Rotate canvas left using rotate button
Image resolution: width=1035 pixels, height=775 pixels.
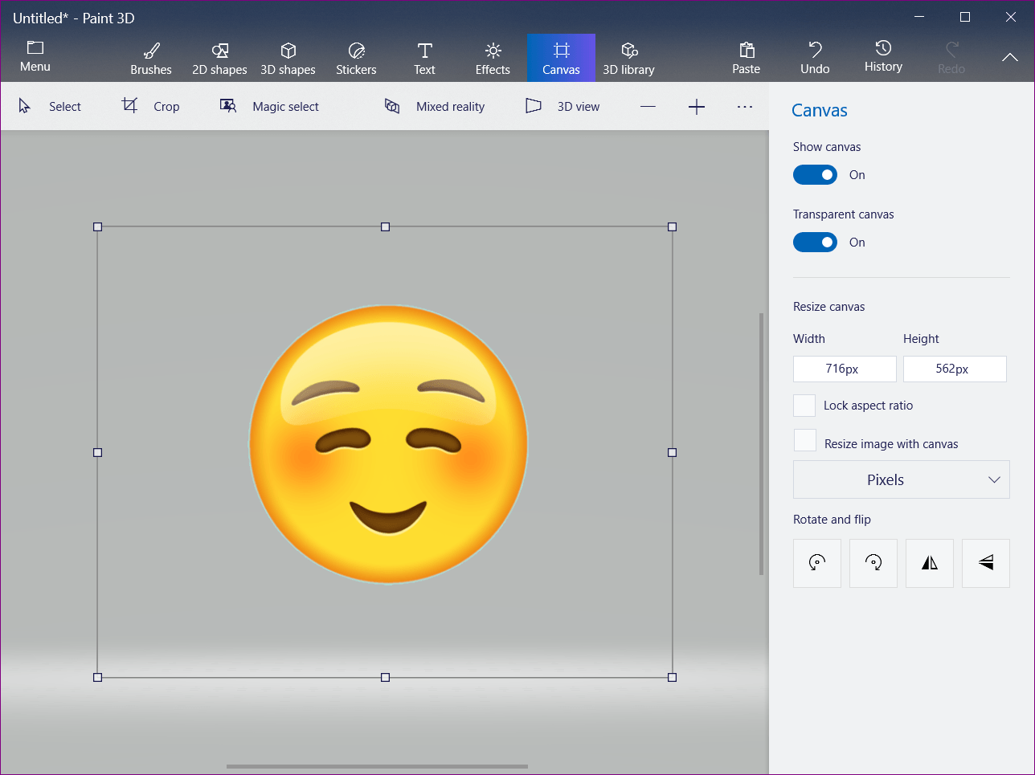(816, 563)
